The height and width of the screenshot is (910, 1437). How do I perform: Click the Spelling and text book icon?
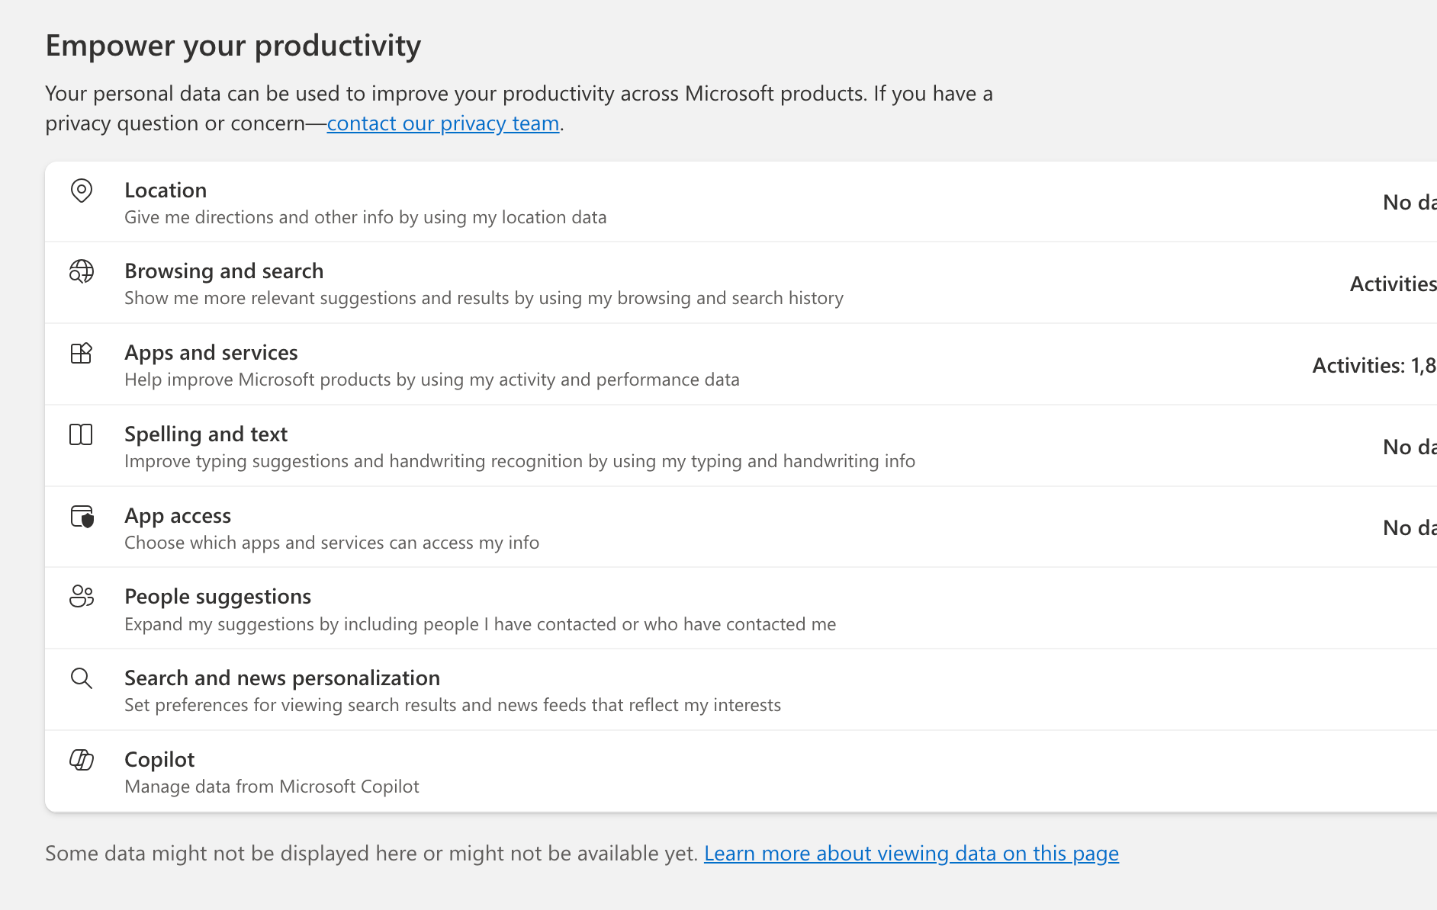[x=81, y=434]
